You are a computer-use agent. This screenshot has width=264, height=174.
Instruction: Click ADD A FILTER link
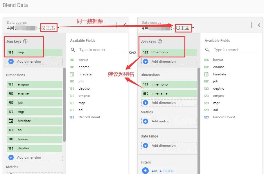point(162,171)
